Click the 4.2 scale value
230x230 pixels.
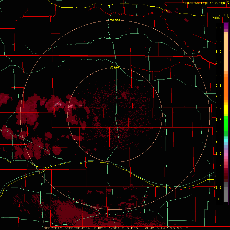click(x=218, y=108)
